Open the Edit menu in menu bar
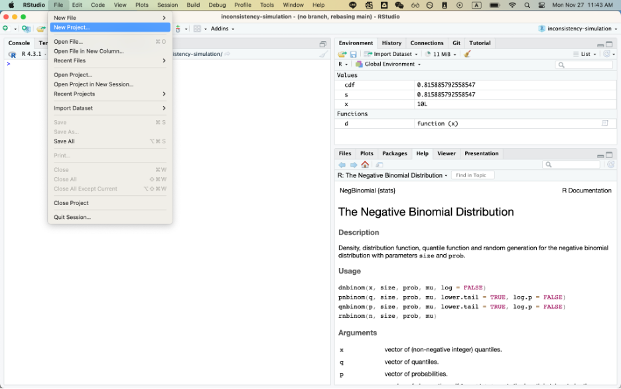This screenshot has width=621, height=389. coord(77,5)
